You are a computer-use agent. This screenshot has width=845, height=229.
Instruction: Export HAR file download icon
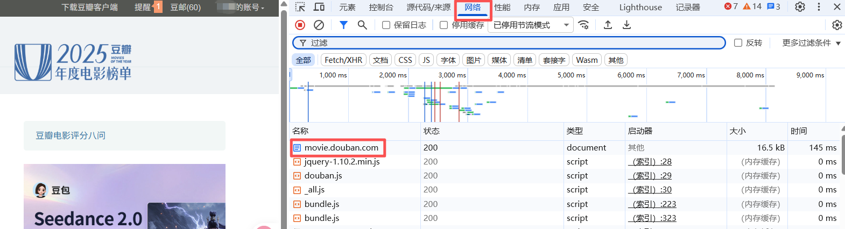click(626, 25)
